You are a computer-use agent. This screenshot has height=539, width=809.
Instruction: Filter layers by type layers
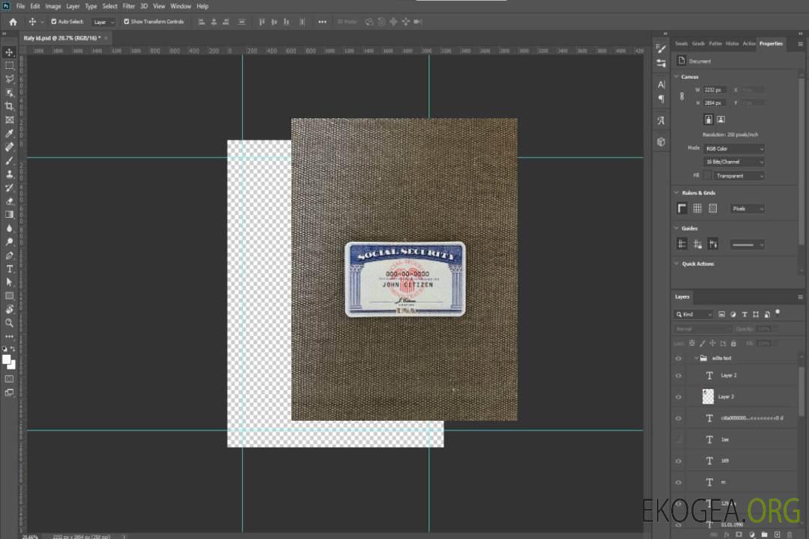[x=745, y=314]
